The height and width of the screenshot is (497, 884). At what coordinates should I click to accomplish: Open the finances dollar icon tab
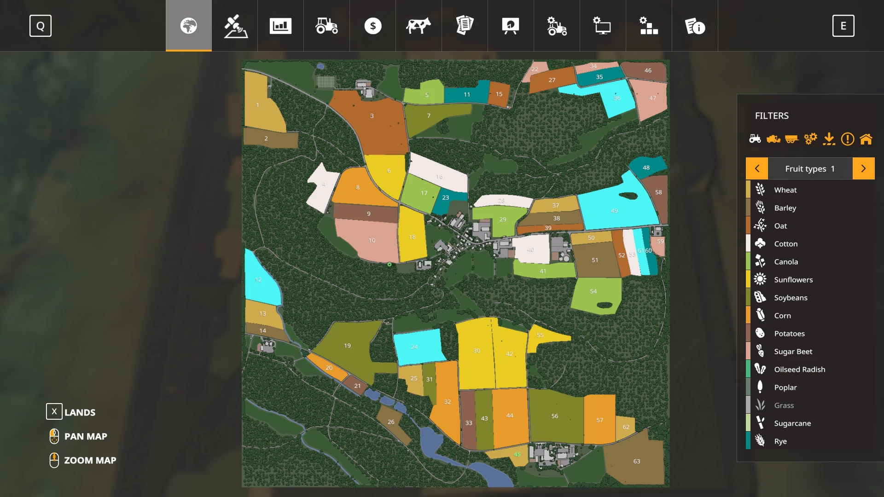tap(372, 26)
